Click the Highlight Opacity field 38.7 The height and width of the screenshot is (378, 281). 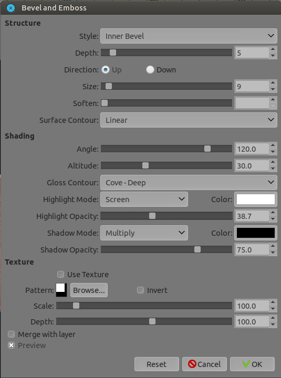(252, 216)
